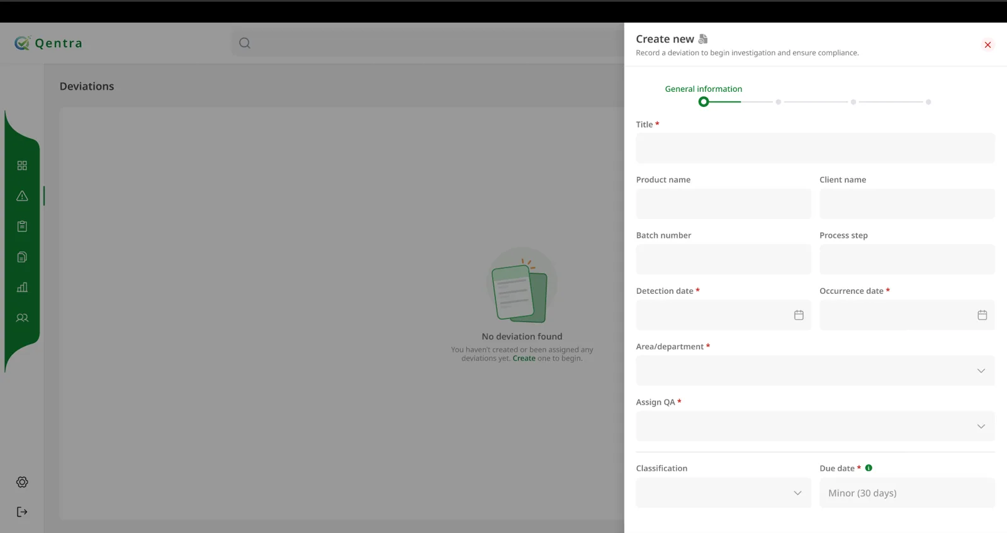Close the Create new panel
The image size is (1007, 533).
pyautogui.click(x=987, y=45)
